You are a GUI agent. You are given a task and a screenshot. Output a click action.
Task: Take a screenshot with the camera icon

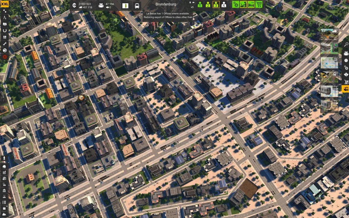pos(5,24)
